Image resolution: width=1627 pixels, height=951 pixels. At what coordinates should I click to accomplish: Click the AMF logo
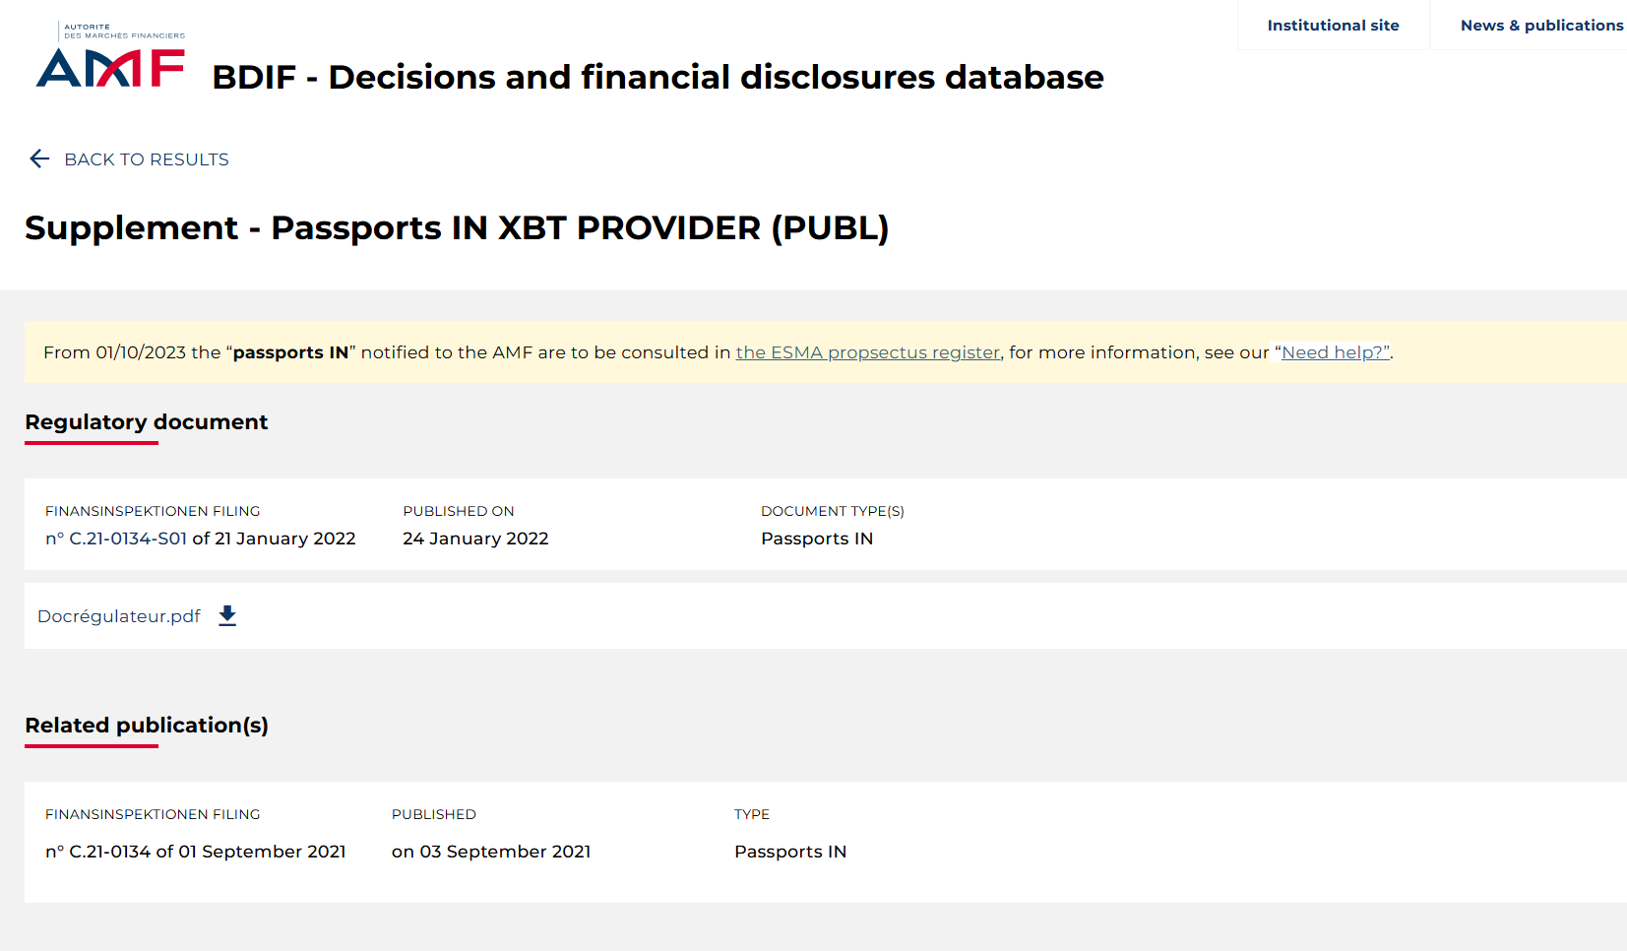click(110, 55)
